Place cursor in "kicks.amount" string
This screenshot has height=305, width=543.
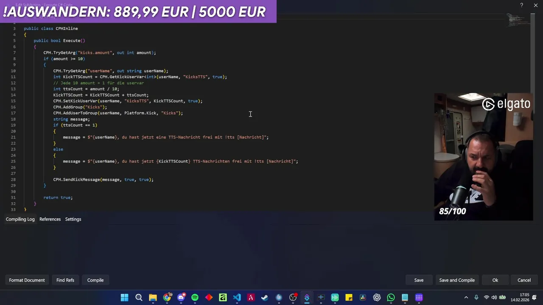95,53
